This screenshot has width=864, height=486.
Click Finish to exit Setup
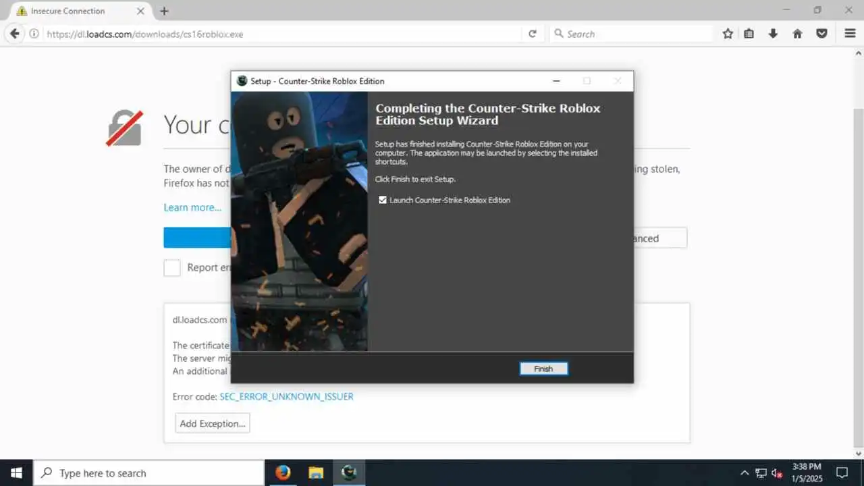[543, 369]
